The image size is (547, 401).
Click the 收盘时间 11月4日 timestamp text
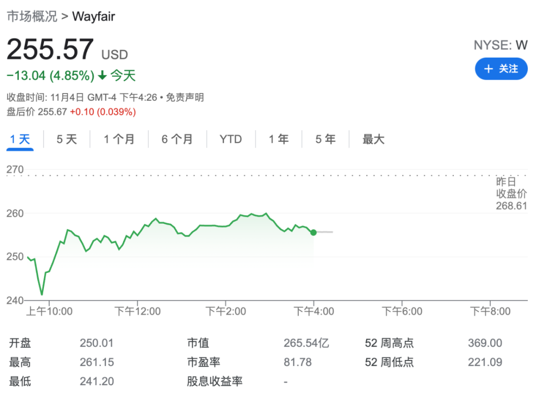click(82, 97)
